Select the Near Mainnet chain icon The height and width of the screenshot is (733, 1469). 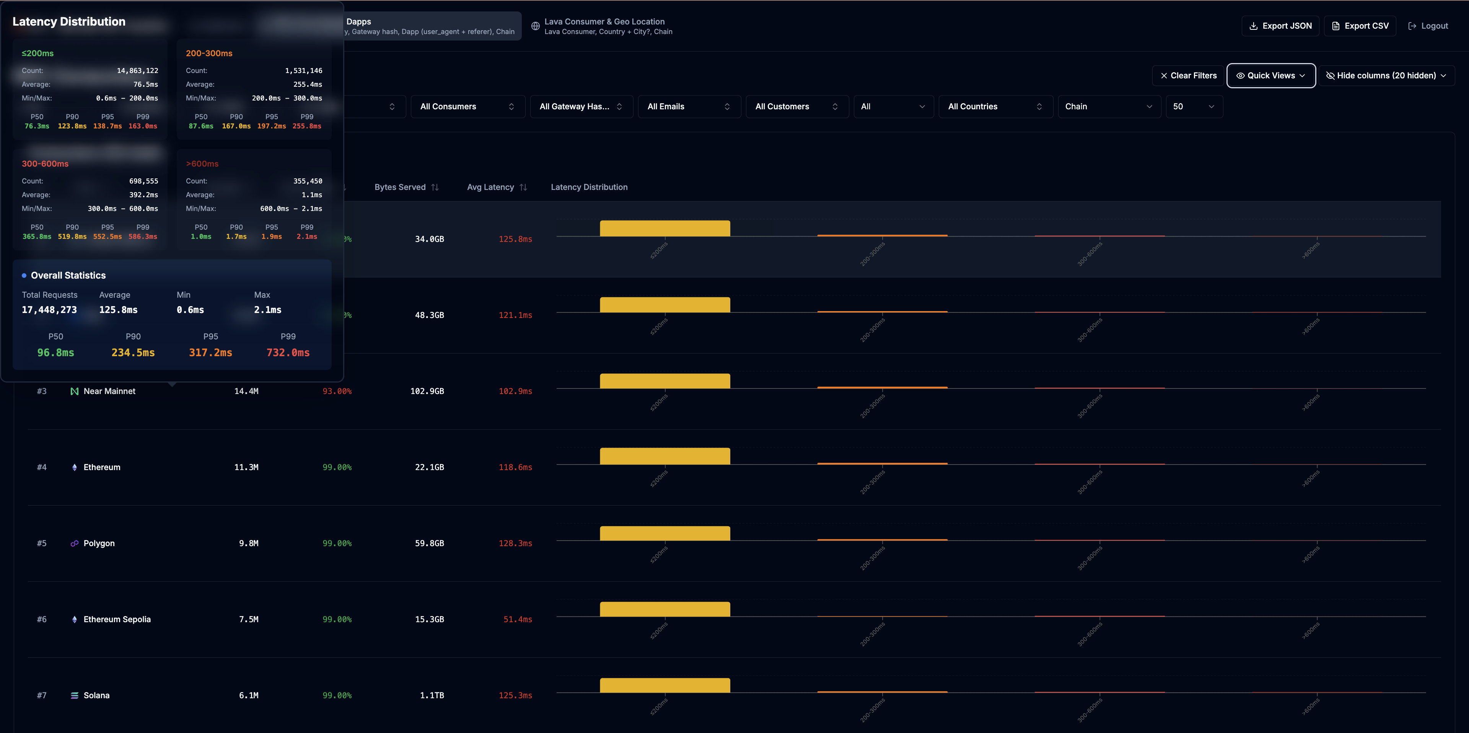point(74,391)
